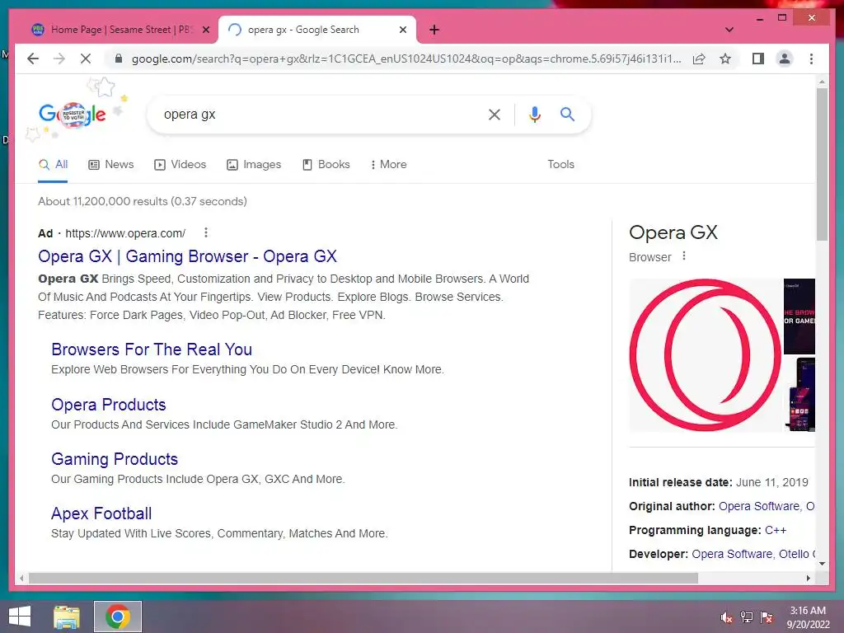Switch to Books results

point(326,165)
